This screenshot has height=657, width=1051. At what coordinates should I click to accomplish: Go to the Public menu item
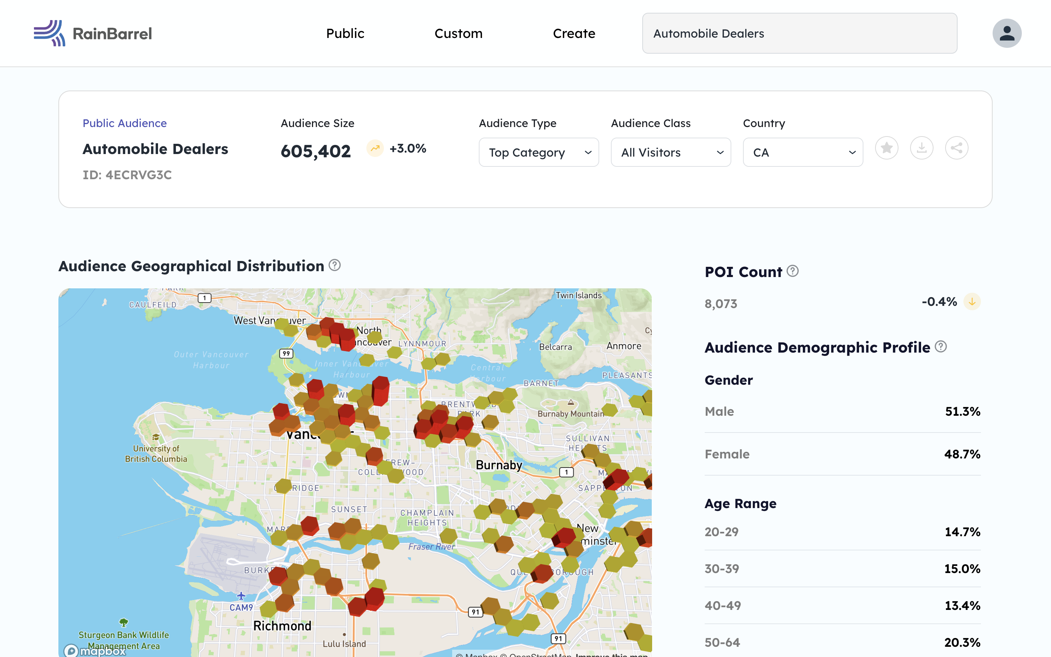[345, 34]
